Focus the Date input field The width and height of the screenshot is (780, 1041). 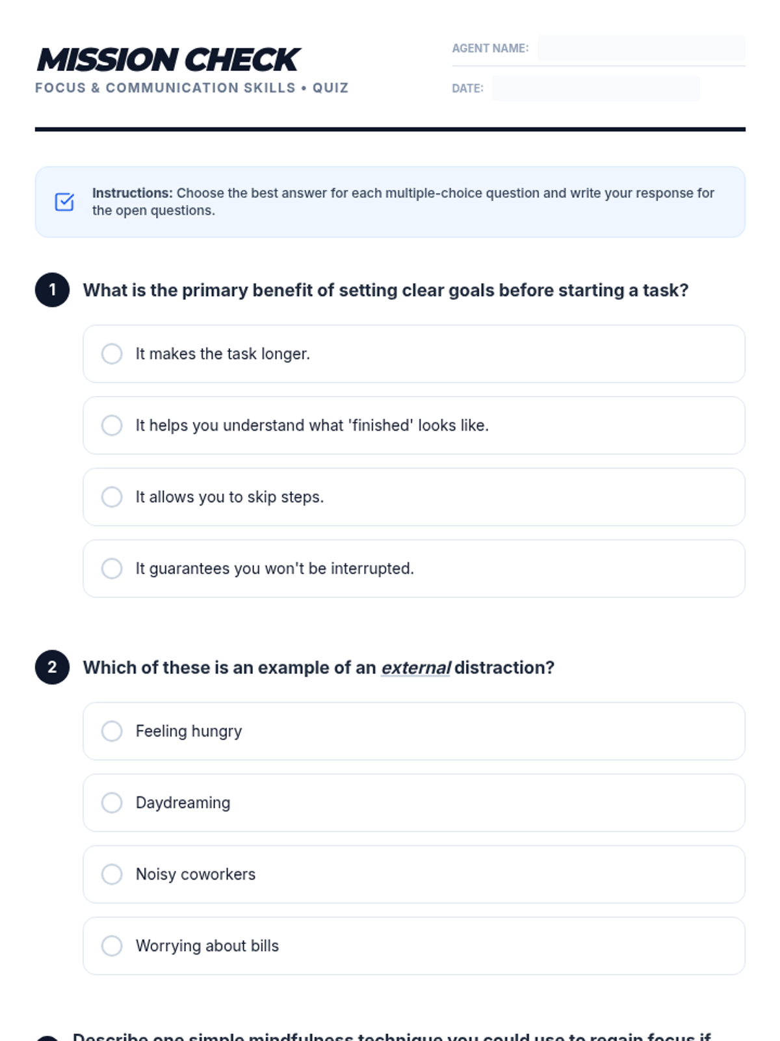click(595, 88)
